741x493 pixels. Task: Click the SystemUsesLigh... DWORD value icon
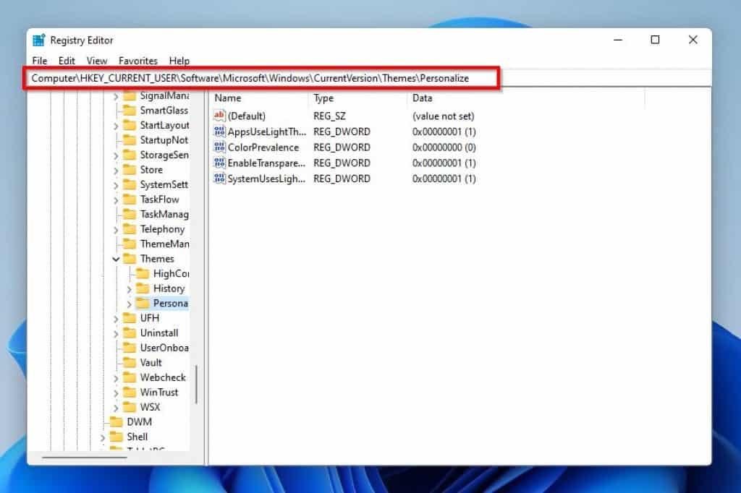tap(219, 178)
